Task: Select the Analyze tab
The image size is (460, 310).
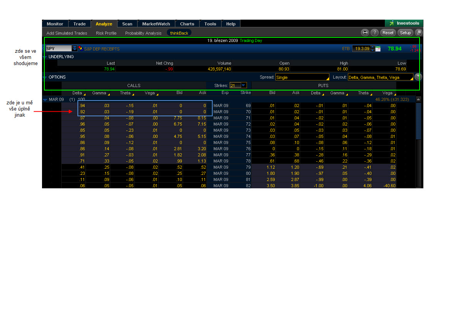Action: click(x=104, y=24)
